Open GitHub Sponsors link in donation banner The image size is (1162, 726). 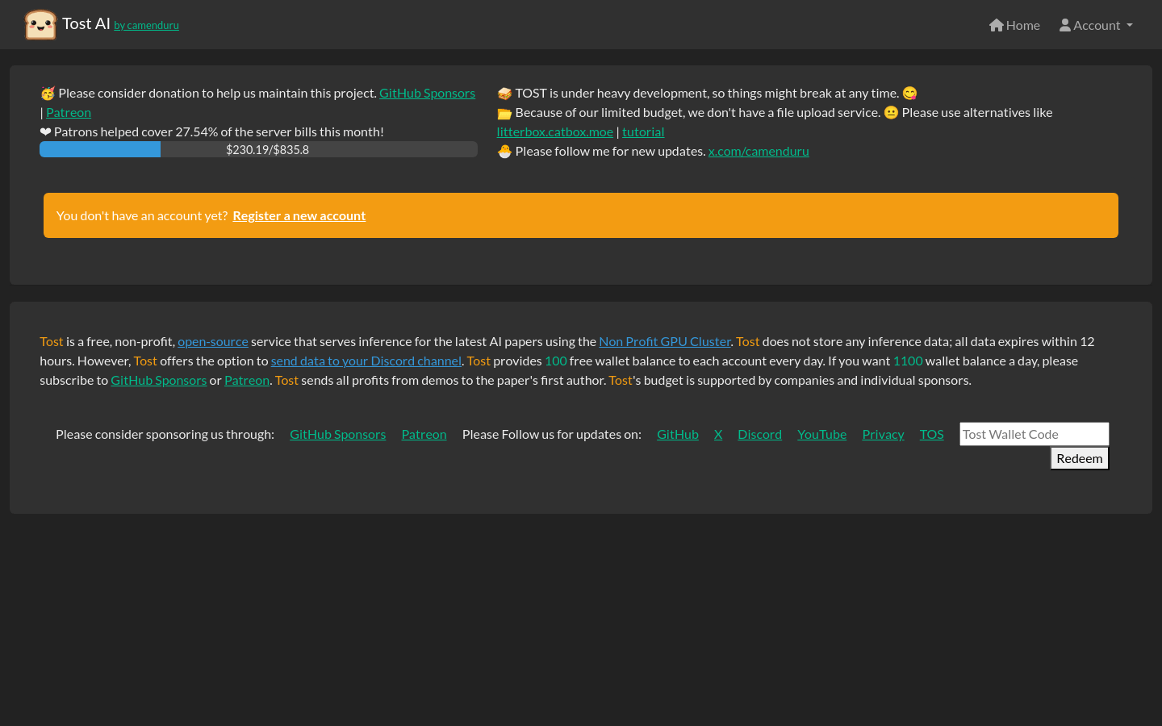[x=427, y=93]
